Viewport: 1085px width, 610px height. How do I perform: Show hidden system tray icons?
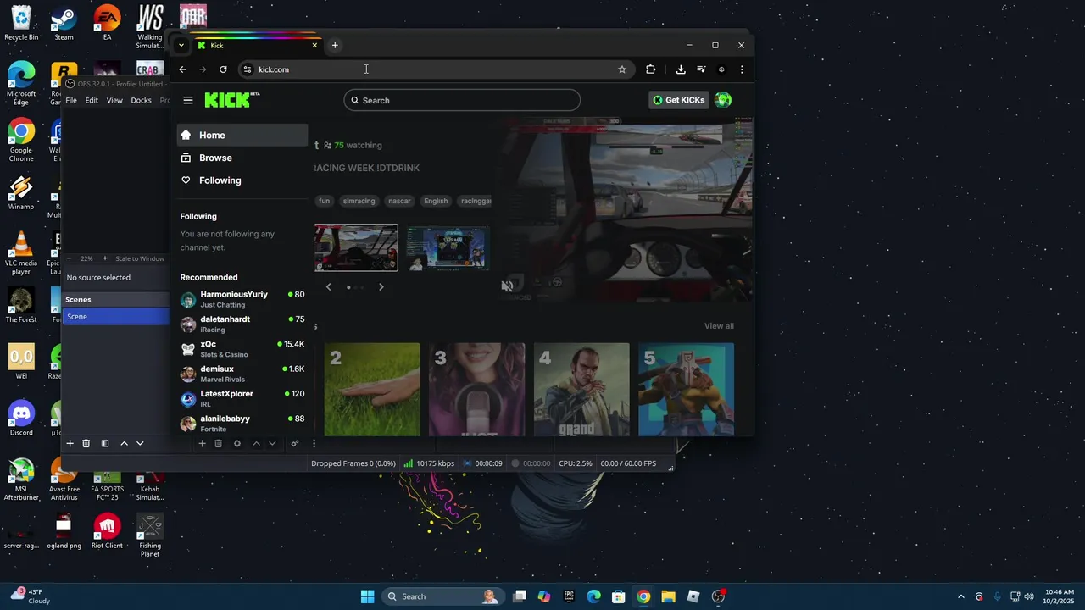(x=960, y=596)
